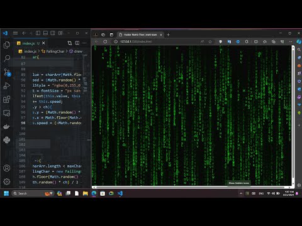Open the Docker whale view
Image resolution: width=302 pixels, height=226 pixels.
click(7, 127)
